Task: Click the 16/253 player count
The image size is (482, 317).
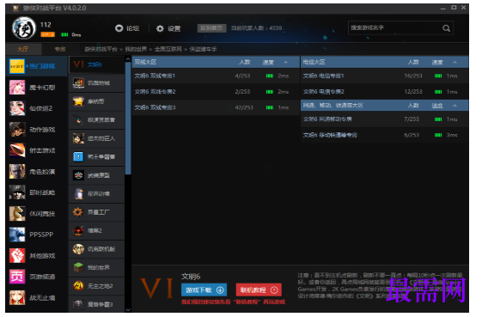Action: point(413,76)
